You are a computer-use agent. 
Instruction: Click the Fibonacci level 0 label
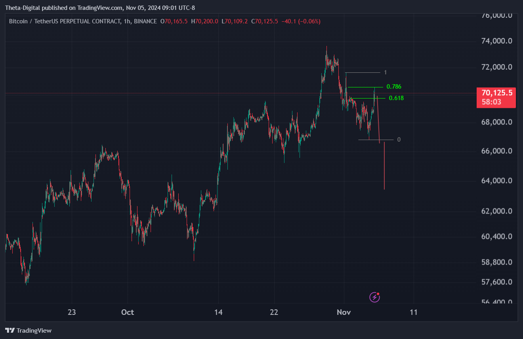point(399,140)
